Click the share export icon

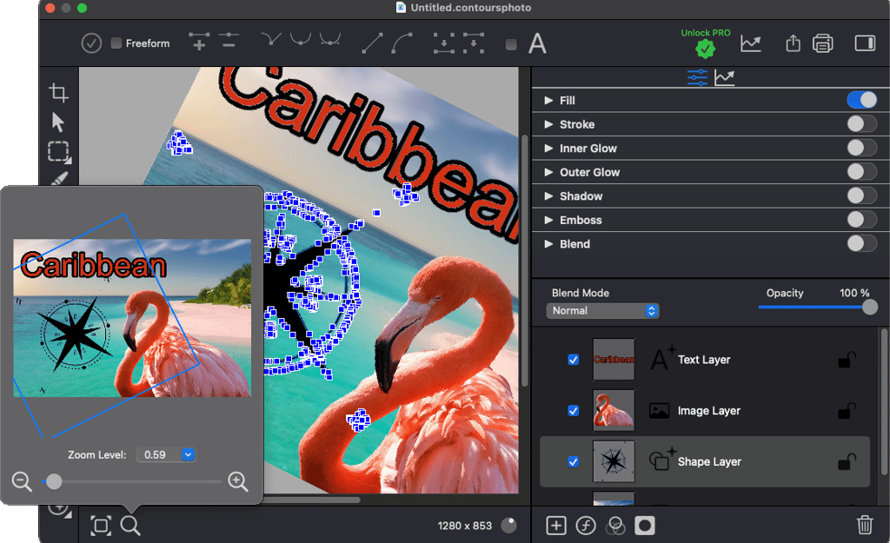click(793, 43)
